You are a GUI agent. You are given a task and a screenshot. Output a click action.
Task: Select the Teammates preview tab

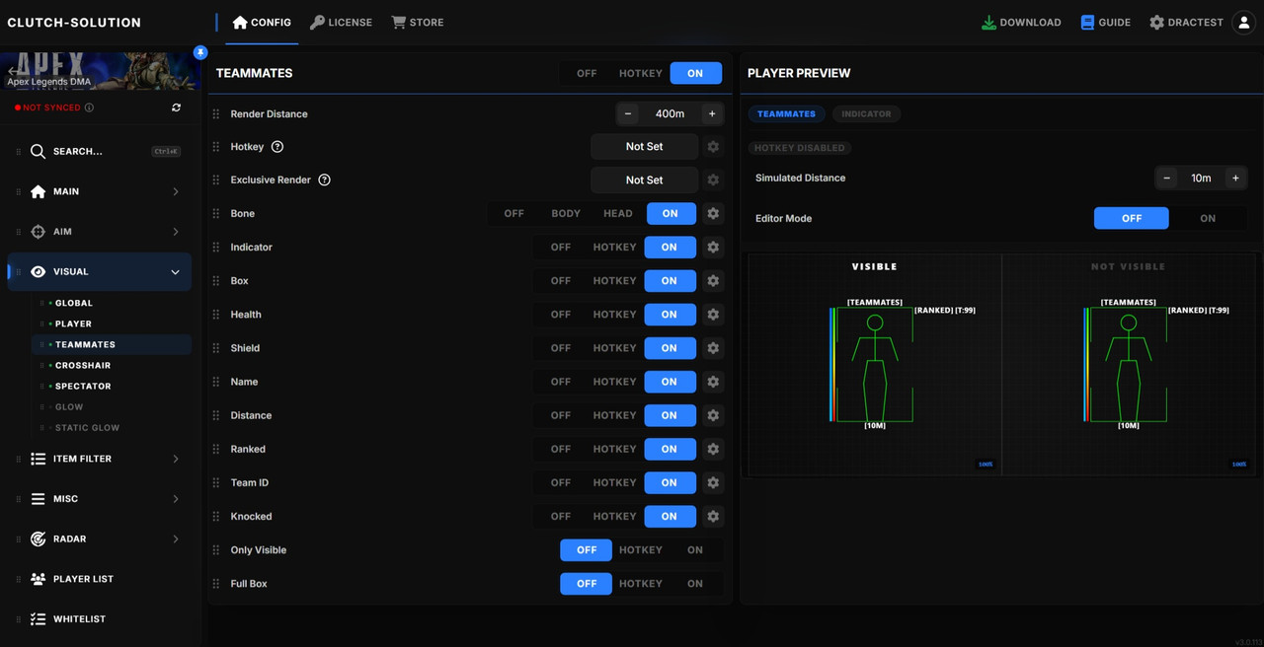tap(786, 114)
